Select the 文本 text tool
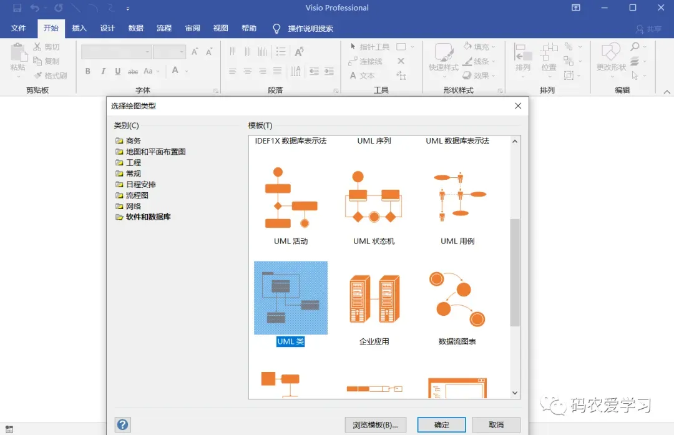 click(362, 76)
